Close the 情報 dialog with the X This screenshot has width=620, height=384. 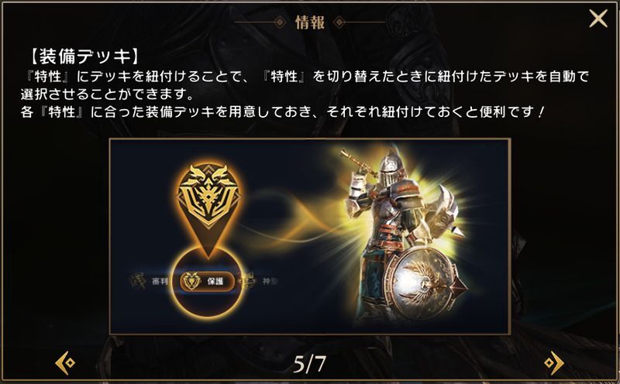pyautogui.click(x=598, y=19)
